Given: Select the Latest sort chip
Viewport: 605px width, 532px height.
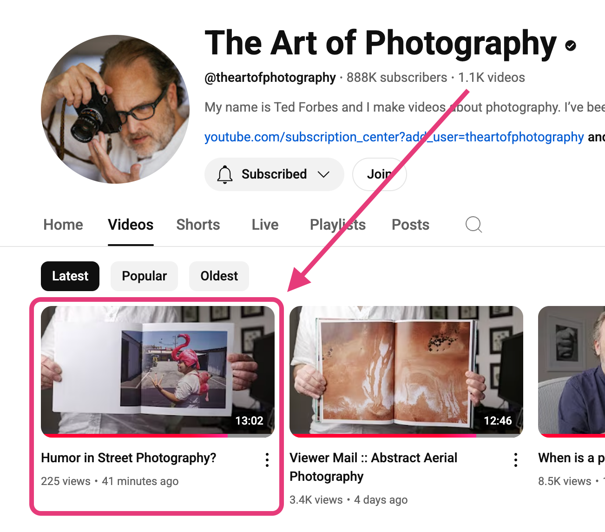Looking at the screenshot, I should click(70, 276).
